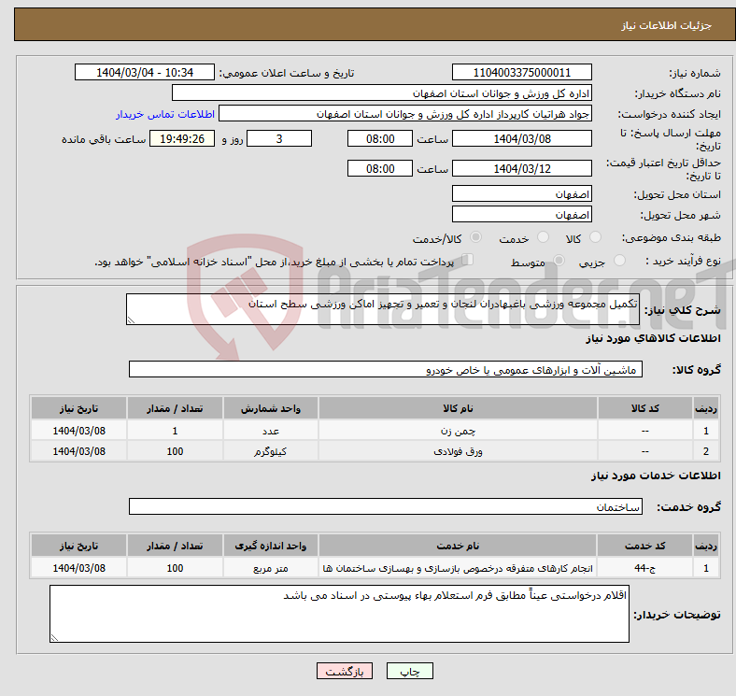Viewport: 736px width, 696px height.
Task: Select the کالا radio button
Action: click(x=595, y=237)
